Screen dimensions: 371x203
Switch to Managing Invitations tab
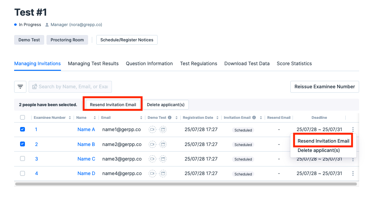[38, 64]
